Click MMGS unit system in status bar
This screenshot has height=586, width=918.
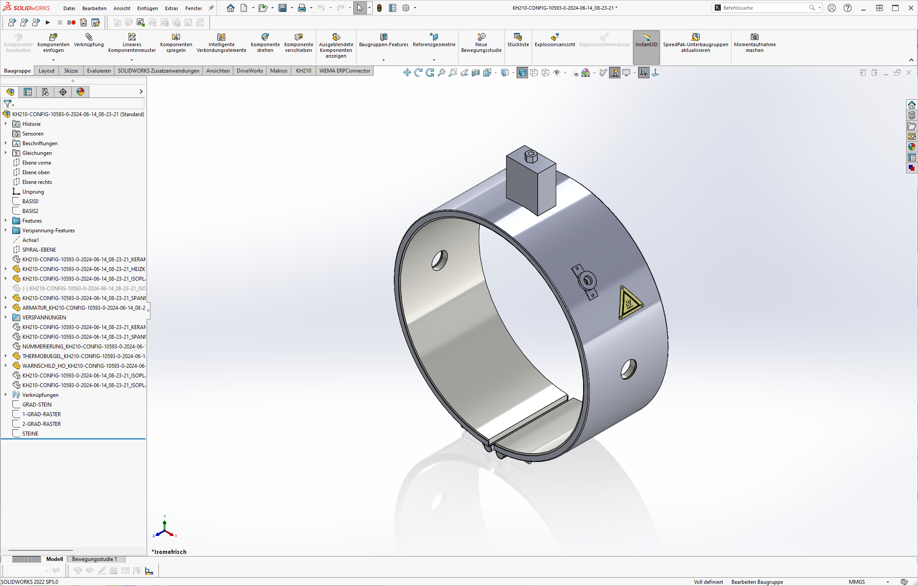click(x=856, y=582)
